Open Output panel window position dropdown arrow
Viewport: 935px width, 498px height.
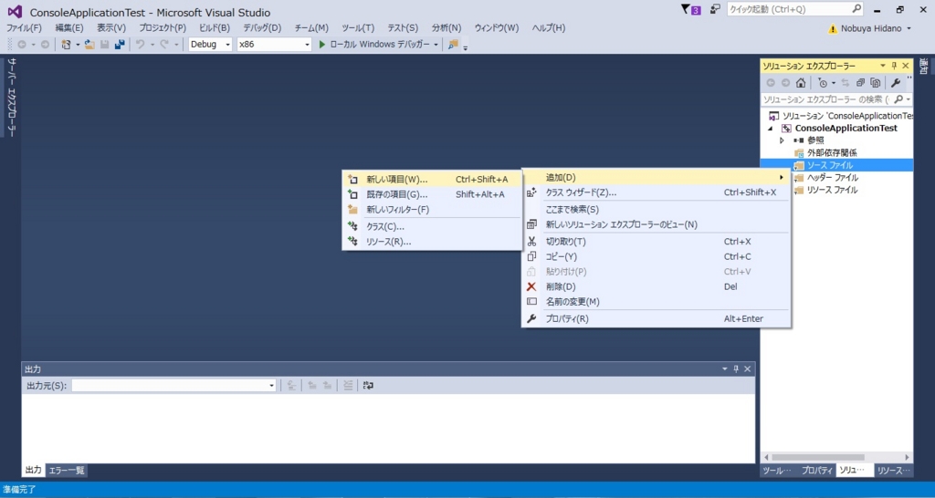(724, 369)
